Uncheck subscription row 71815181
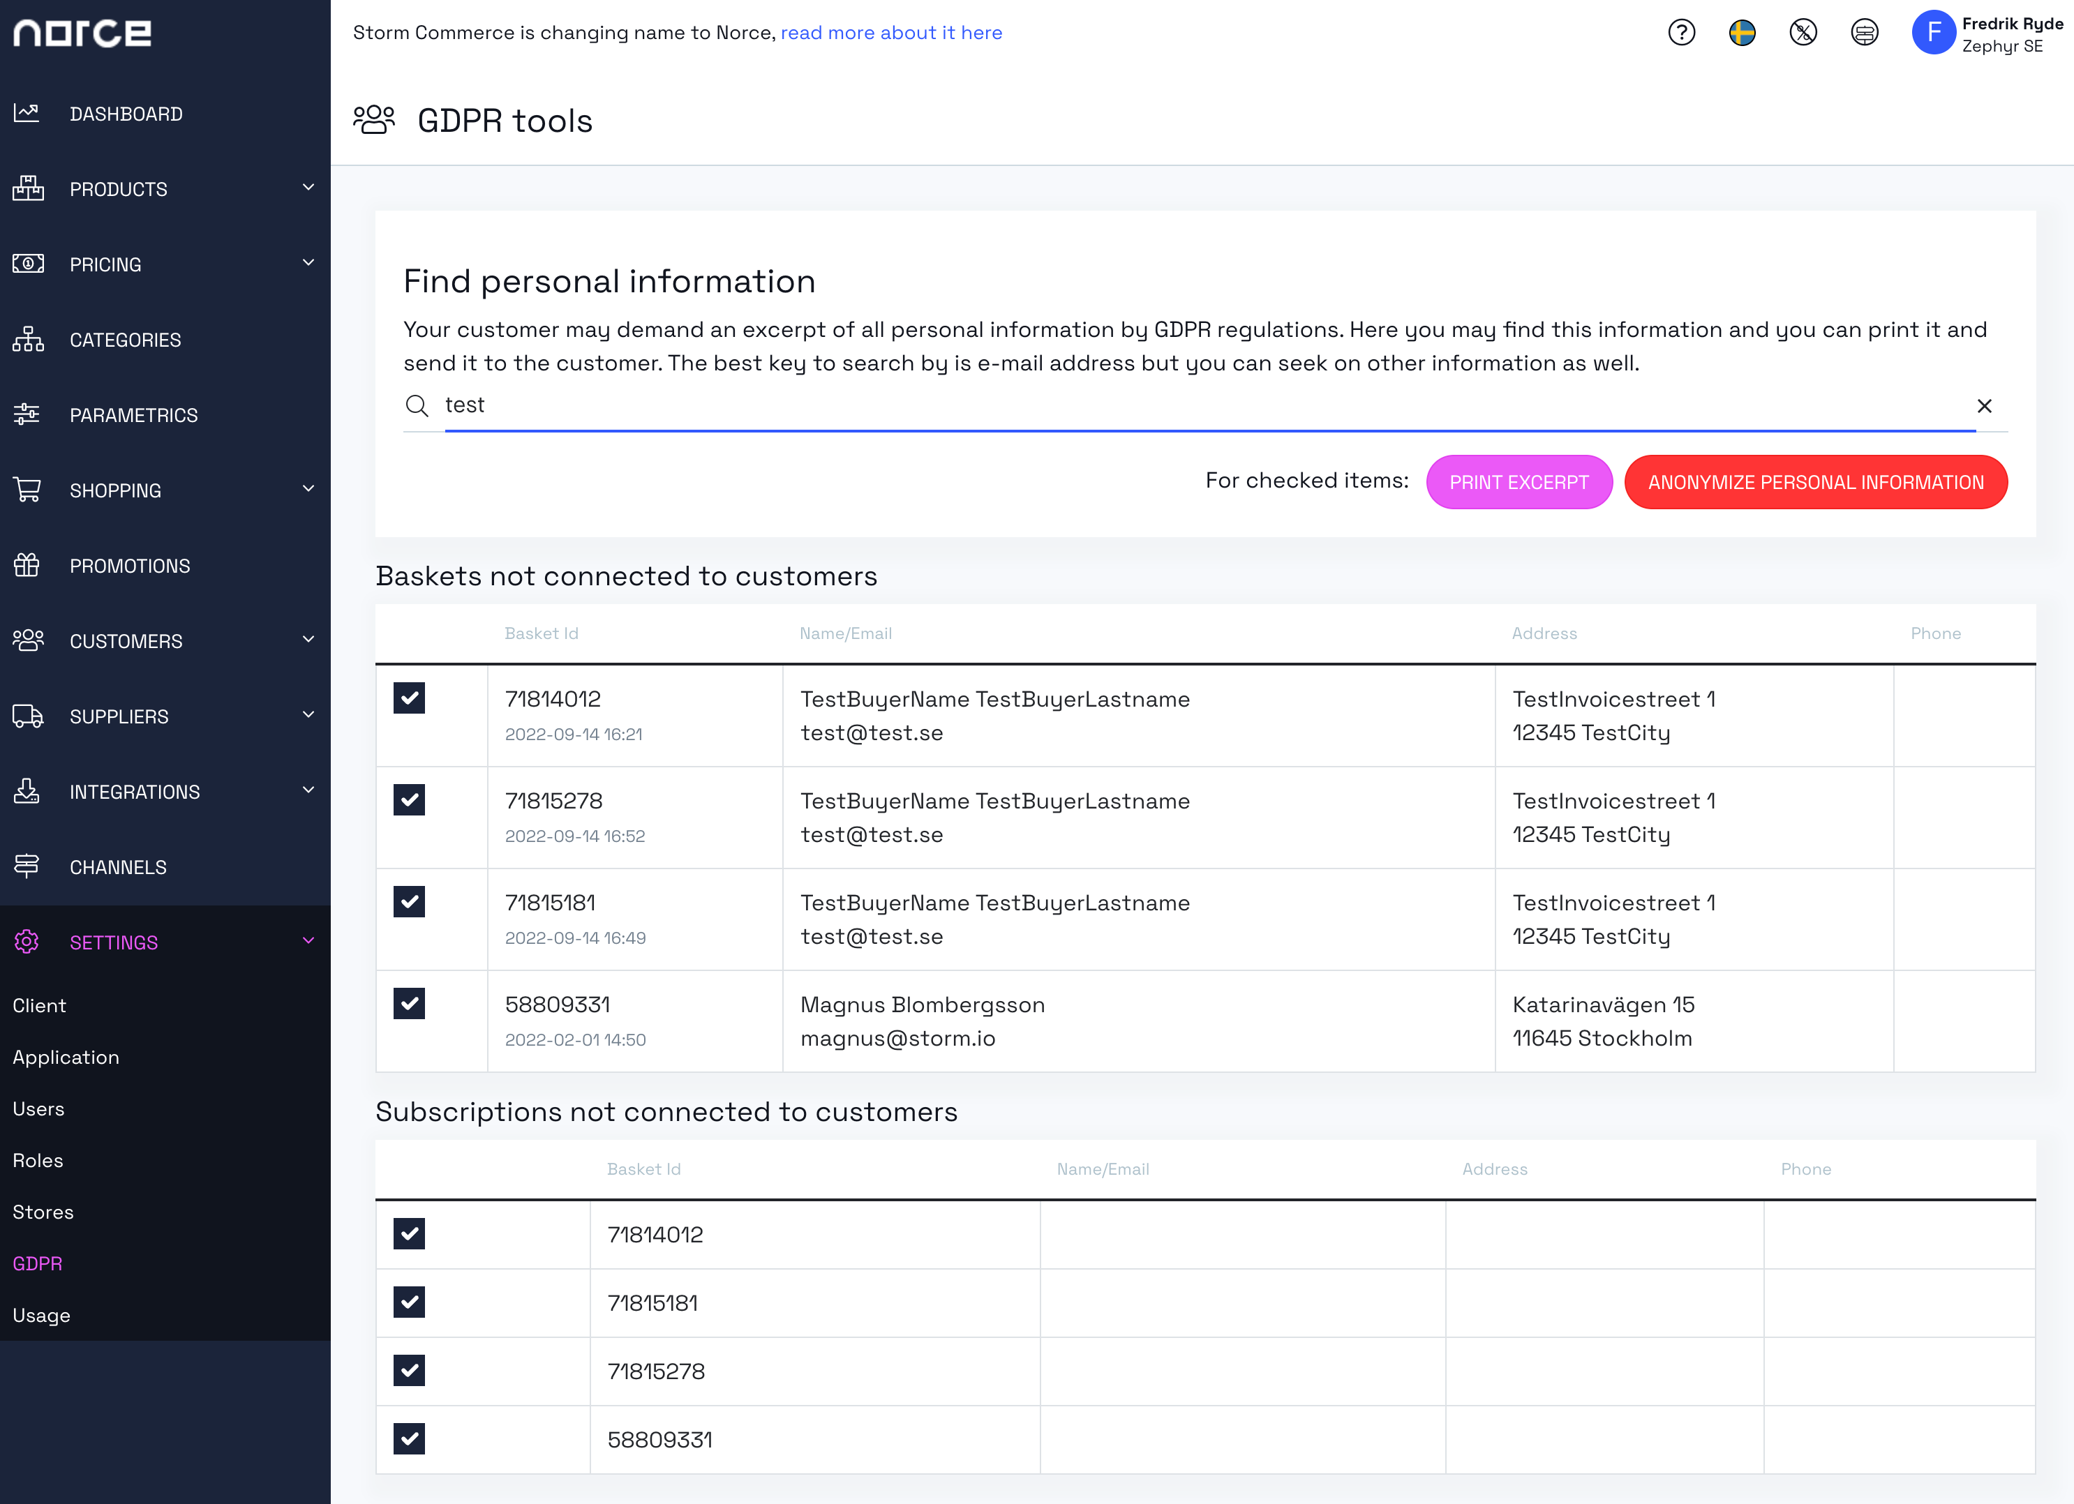This screenshot has width=2074, height=1504. coord(409,1302)
